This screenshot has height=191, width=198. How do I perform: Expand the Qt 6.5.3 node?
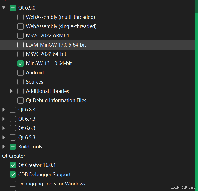(4, 138)
